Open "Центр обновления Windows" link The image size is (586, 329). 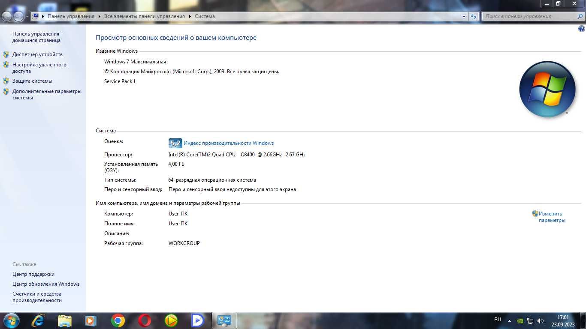coord(46,284)
